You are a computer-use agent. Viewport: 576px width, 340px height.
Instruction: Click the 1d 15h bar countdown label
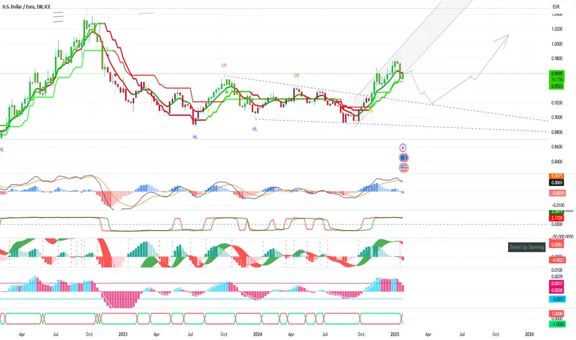pyautogui.click(x=557, y=79)
